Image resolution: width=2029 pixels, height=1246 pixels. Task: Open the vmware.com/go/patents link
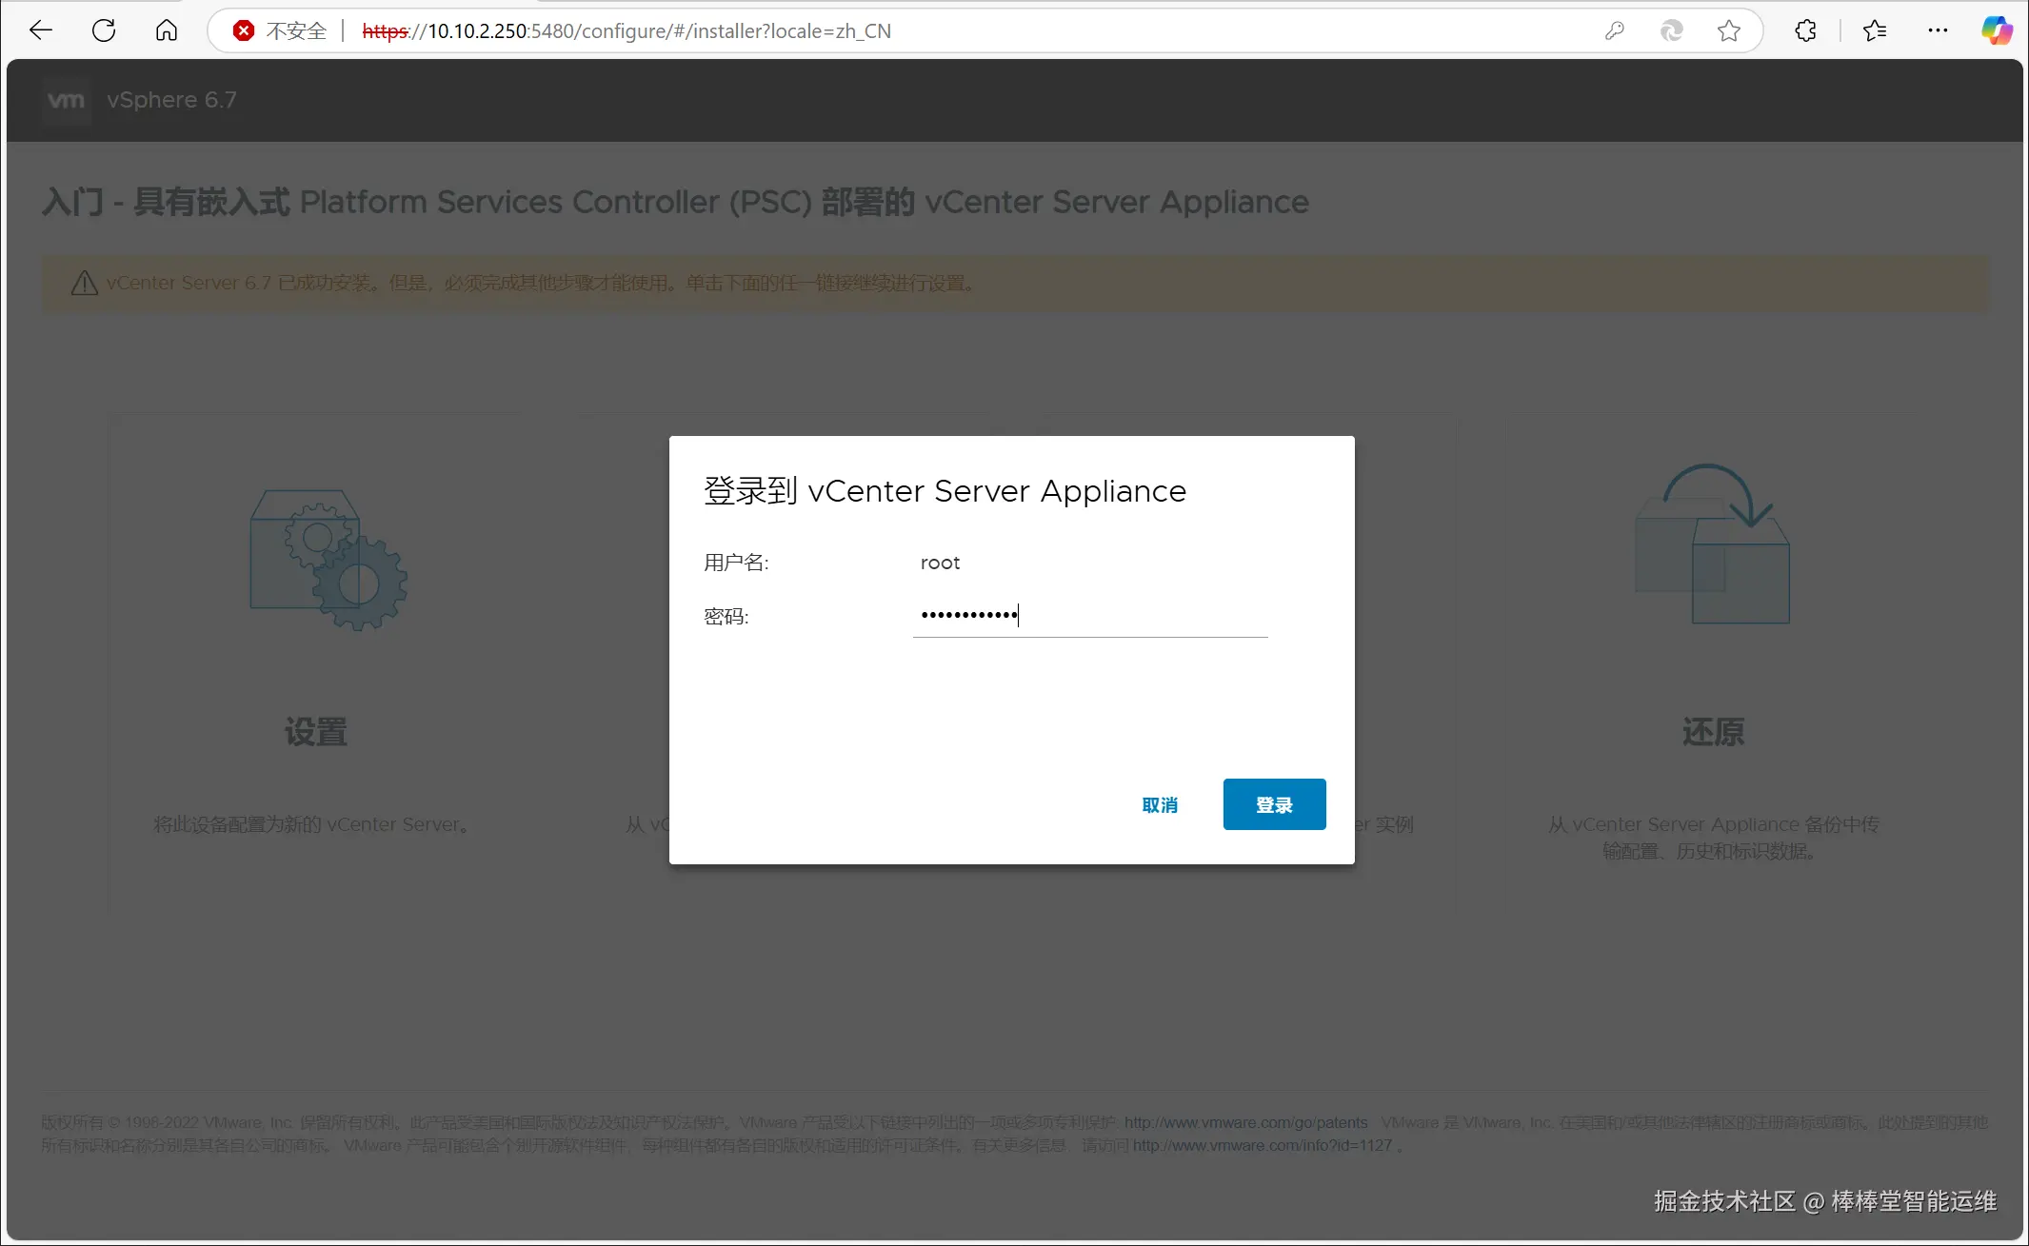(x=1245, y=1122)
